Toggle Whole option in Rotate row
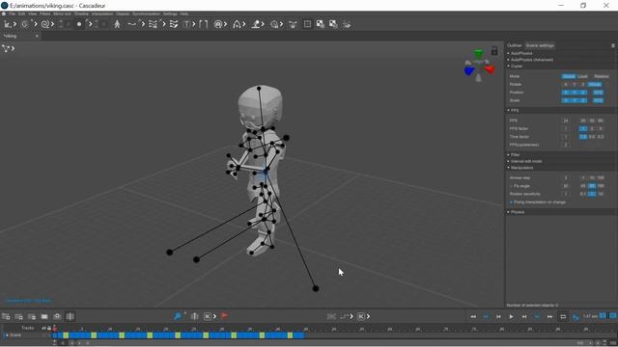The image size is (618, 347). point(595,84)
